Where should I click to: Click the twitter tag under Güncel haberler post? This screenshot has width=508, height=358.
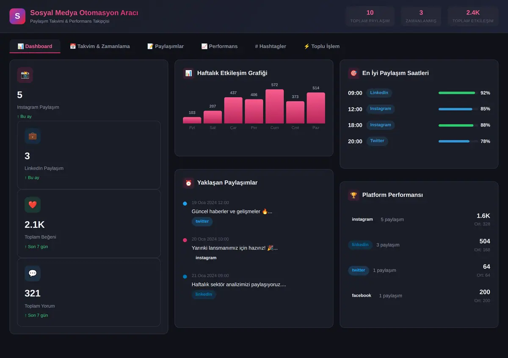tap(202, 221)
